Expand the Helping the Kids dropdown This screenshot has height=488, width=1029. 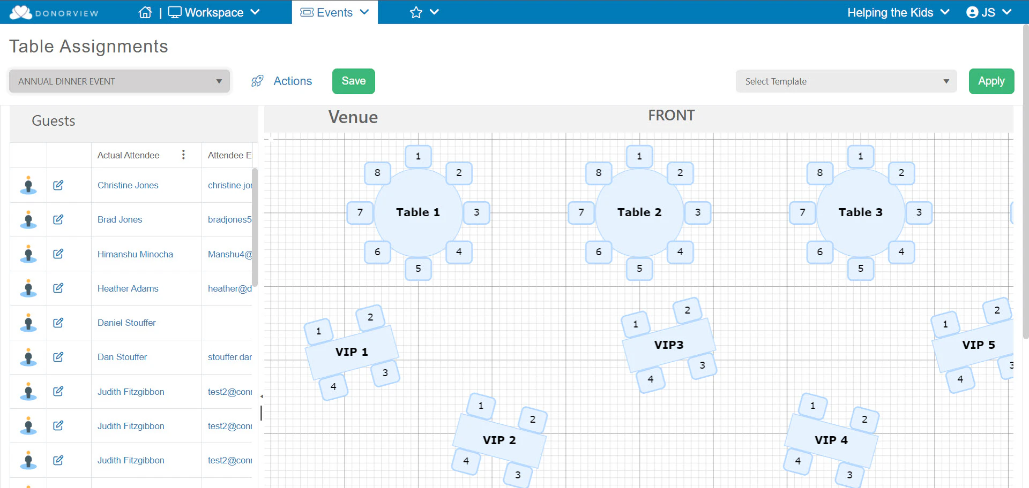(x=898, y=12)
